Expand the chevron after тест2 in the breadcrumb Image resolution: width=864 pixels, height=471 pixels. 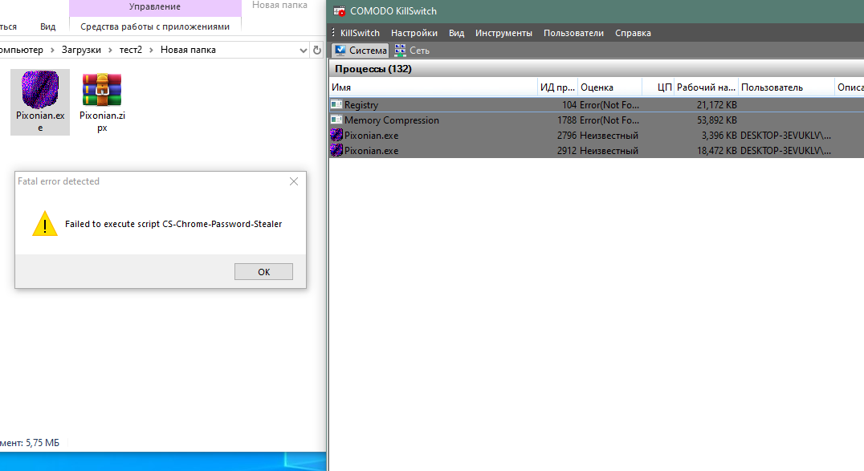pyautogui.click(x=151, y=50)
